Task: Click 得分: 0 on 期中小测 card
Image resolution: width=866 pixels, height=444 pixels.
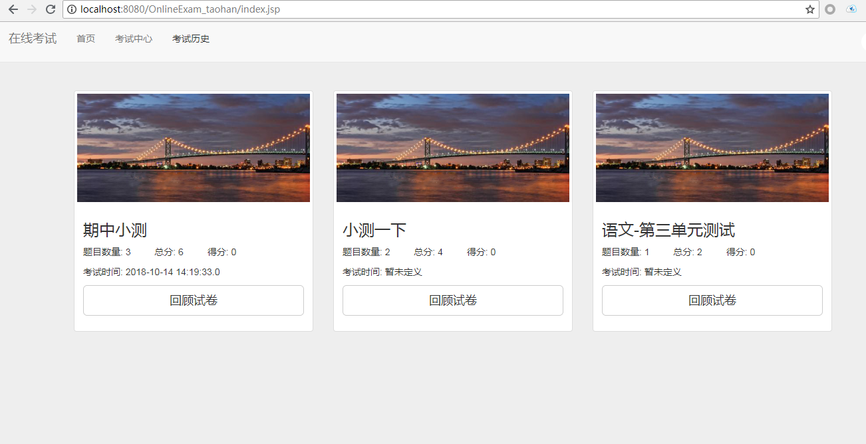Action: [x=222, y=252]
